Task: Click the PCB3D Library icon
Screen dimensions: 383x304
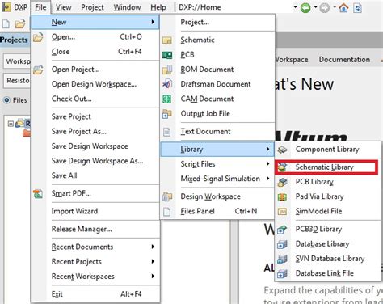Action: tap(282, 230)
